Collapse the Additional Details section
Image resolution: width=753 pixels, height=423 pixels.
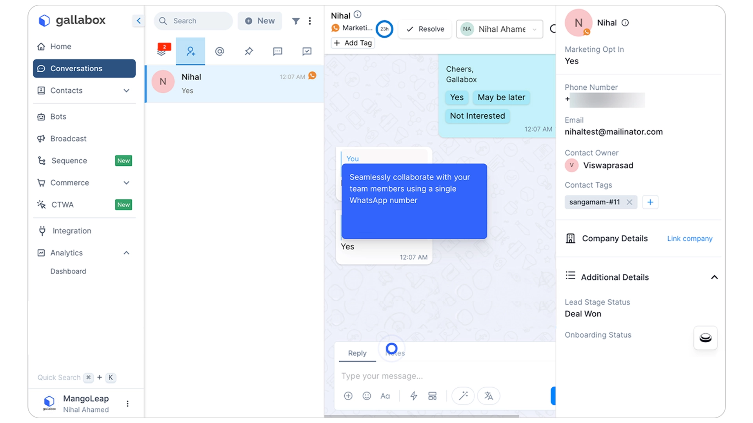715,277
